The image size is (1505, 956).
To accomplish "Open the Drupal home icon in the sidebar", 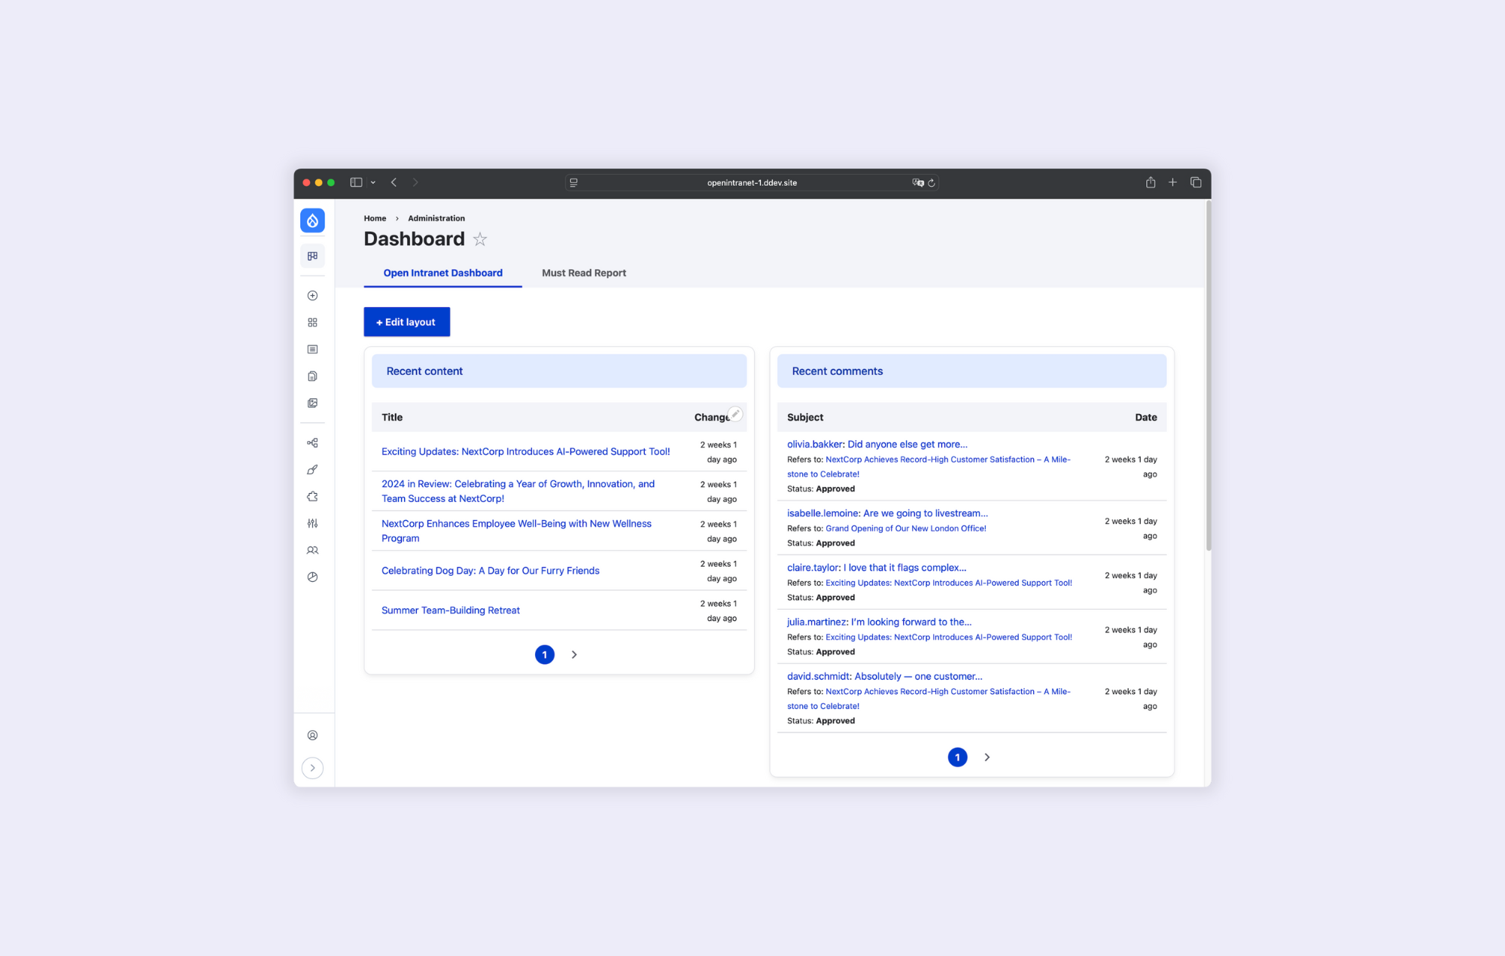I will tap(312, 220).
